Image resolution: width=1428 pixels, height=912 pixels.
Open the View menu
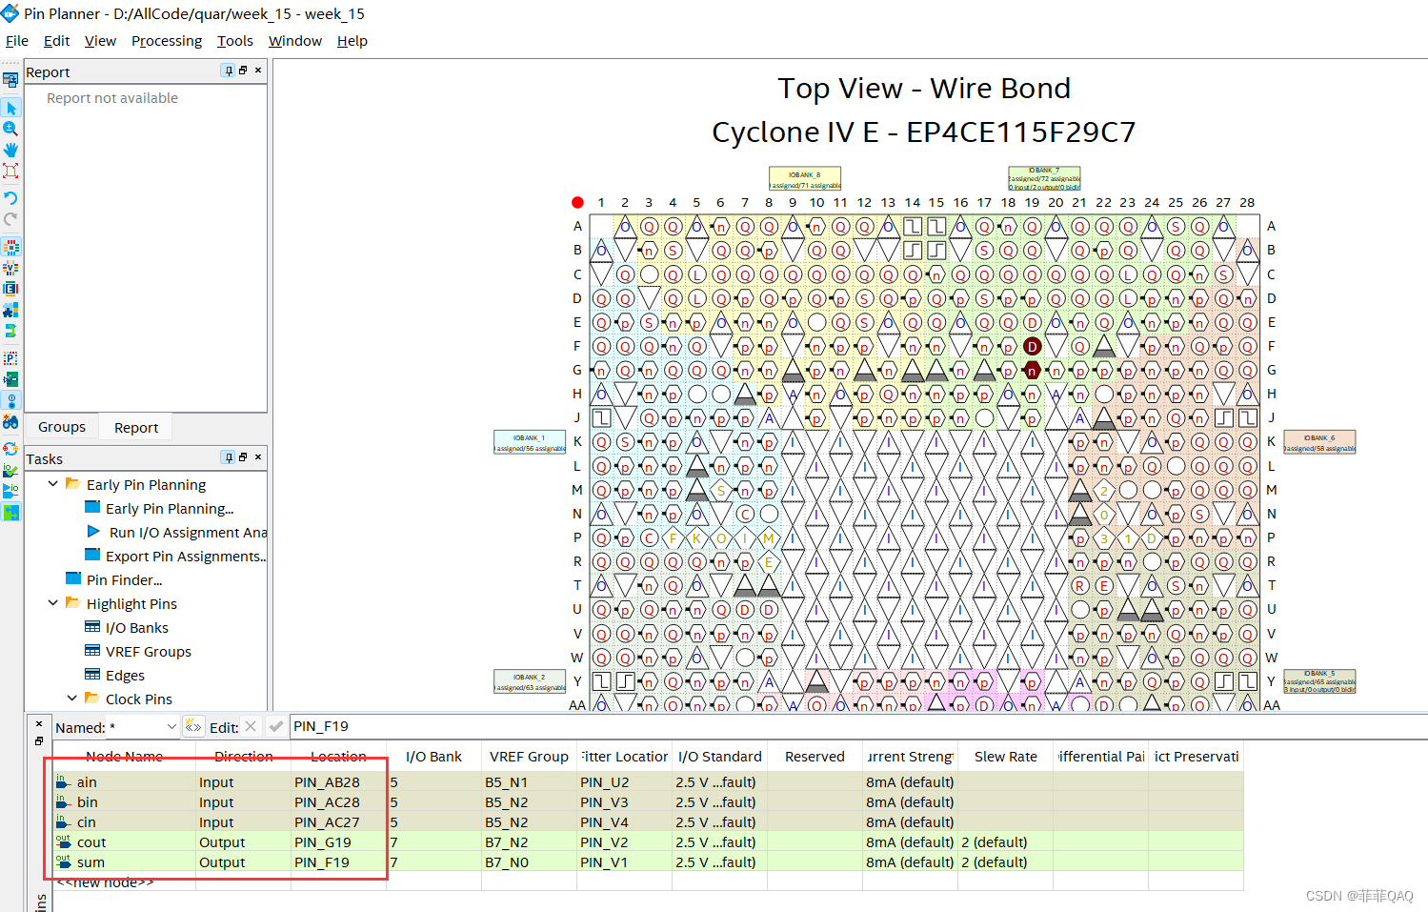point(100,41)
